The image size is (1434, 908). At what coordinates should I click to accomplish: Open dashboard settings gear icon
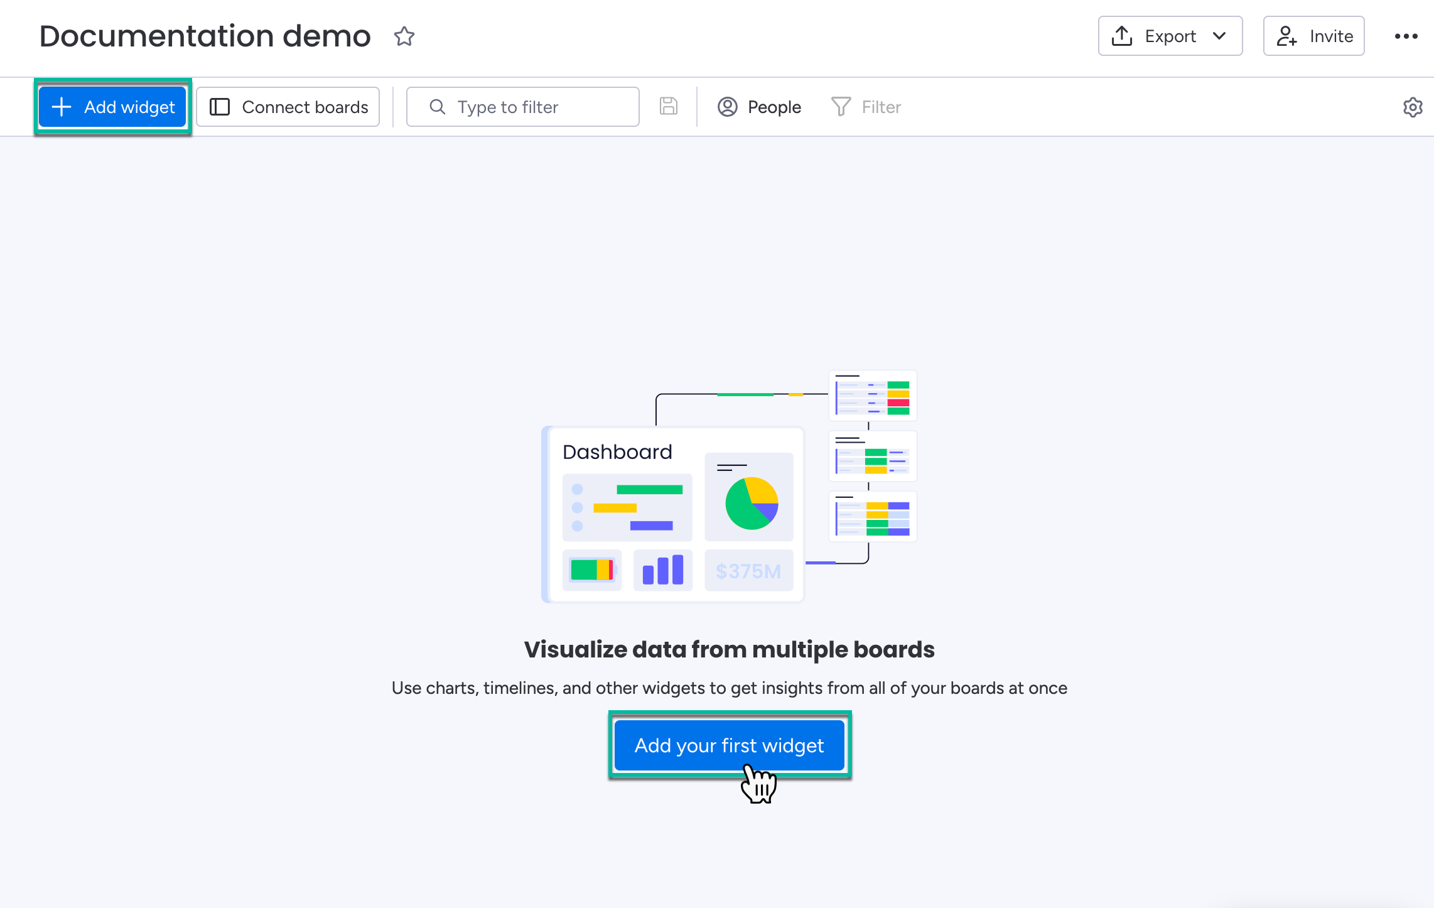tap(1412, 107)
